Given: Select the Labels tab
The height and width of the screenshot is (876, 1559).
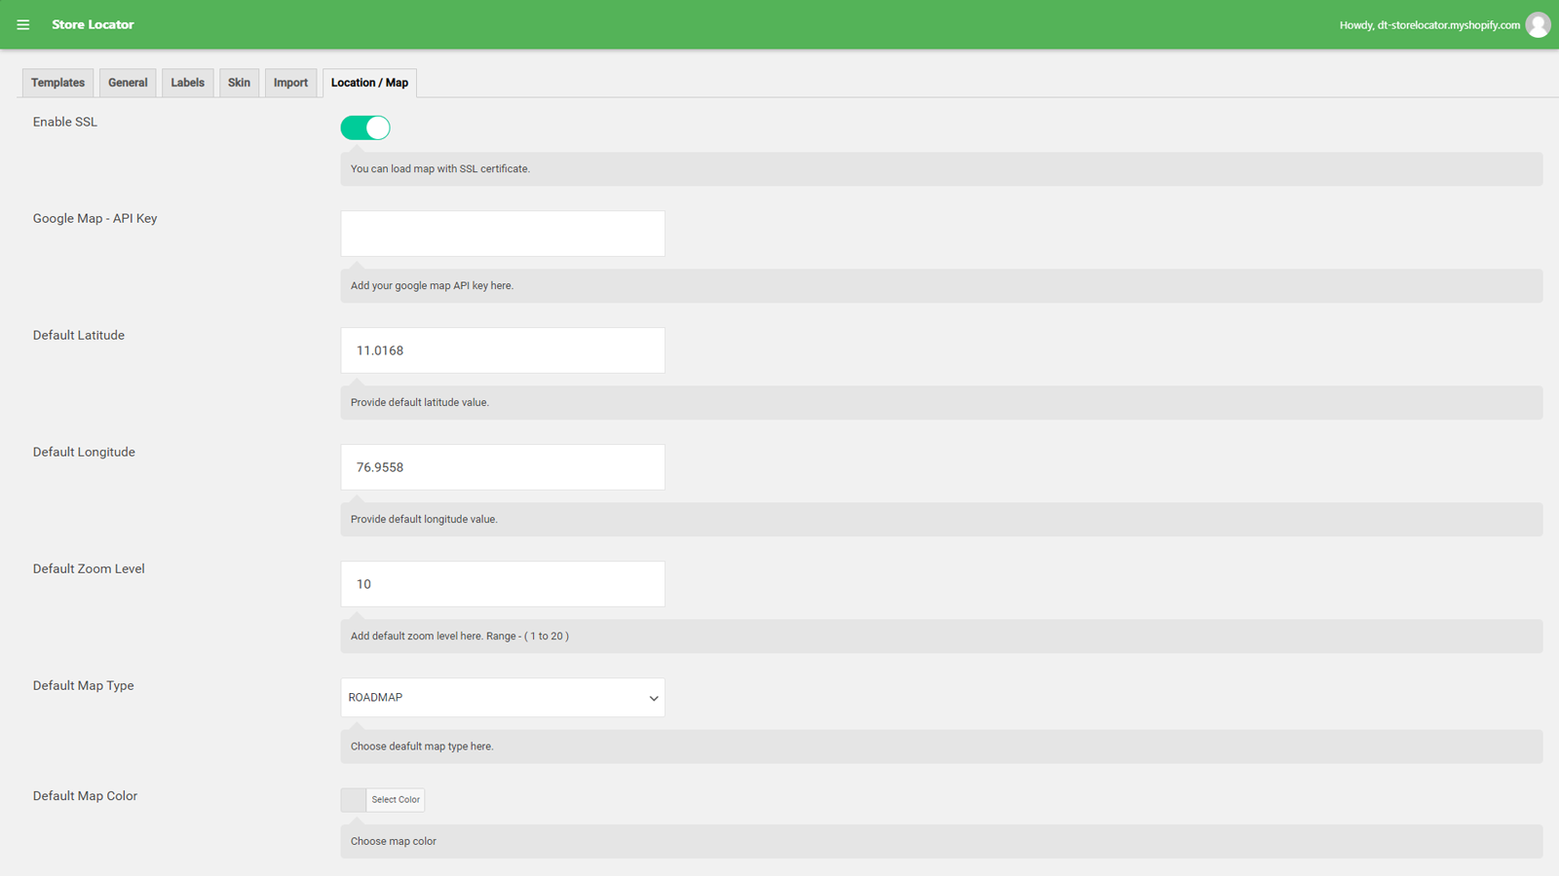Looking at the screenshot, I should point(187,83).
